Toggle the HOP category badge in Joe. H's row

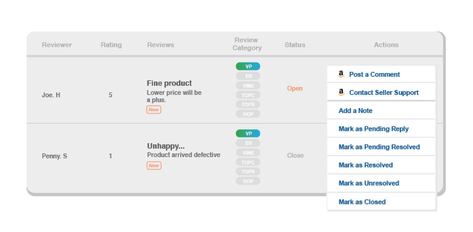tap(248, 114)
